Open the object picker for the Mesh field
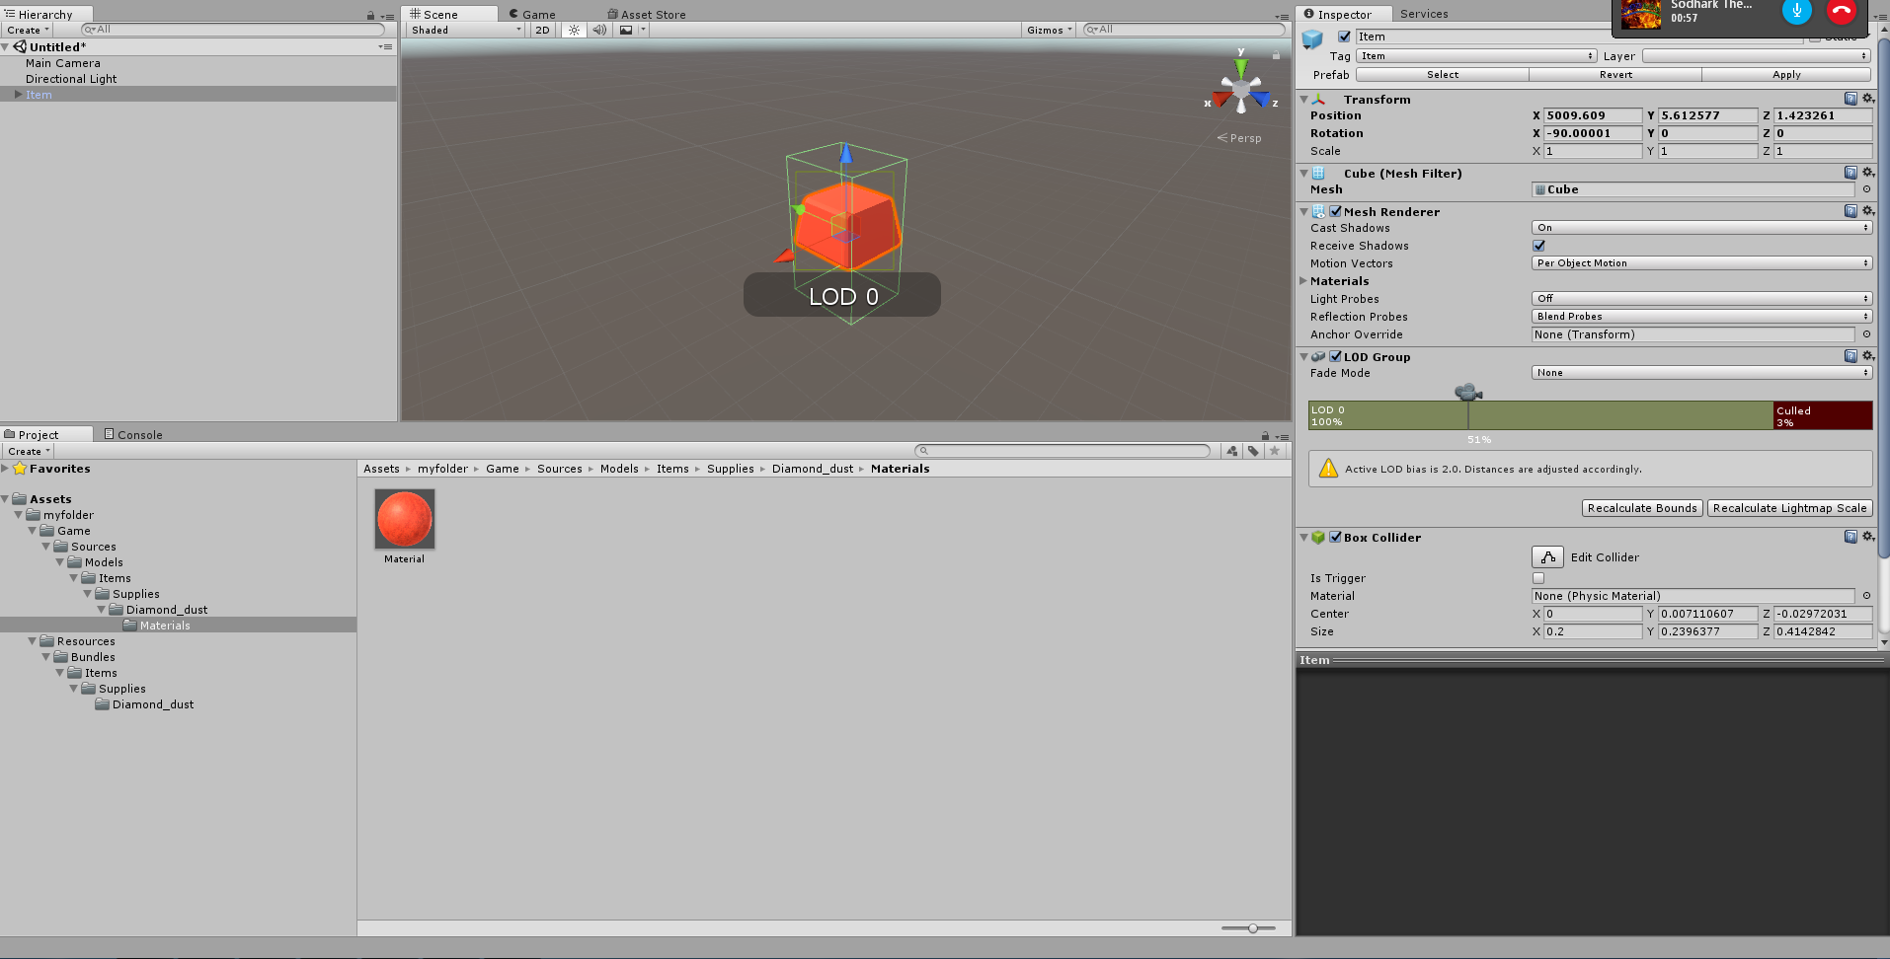This screenshot has width=1890, height=959. click(1866, 189)
